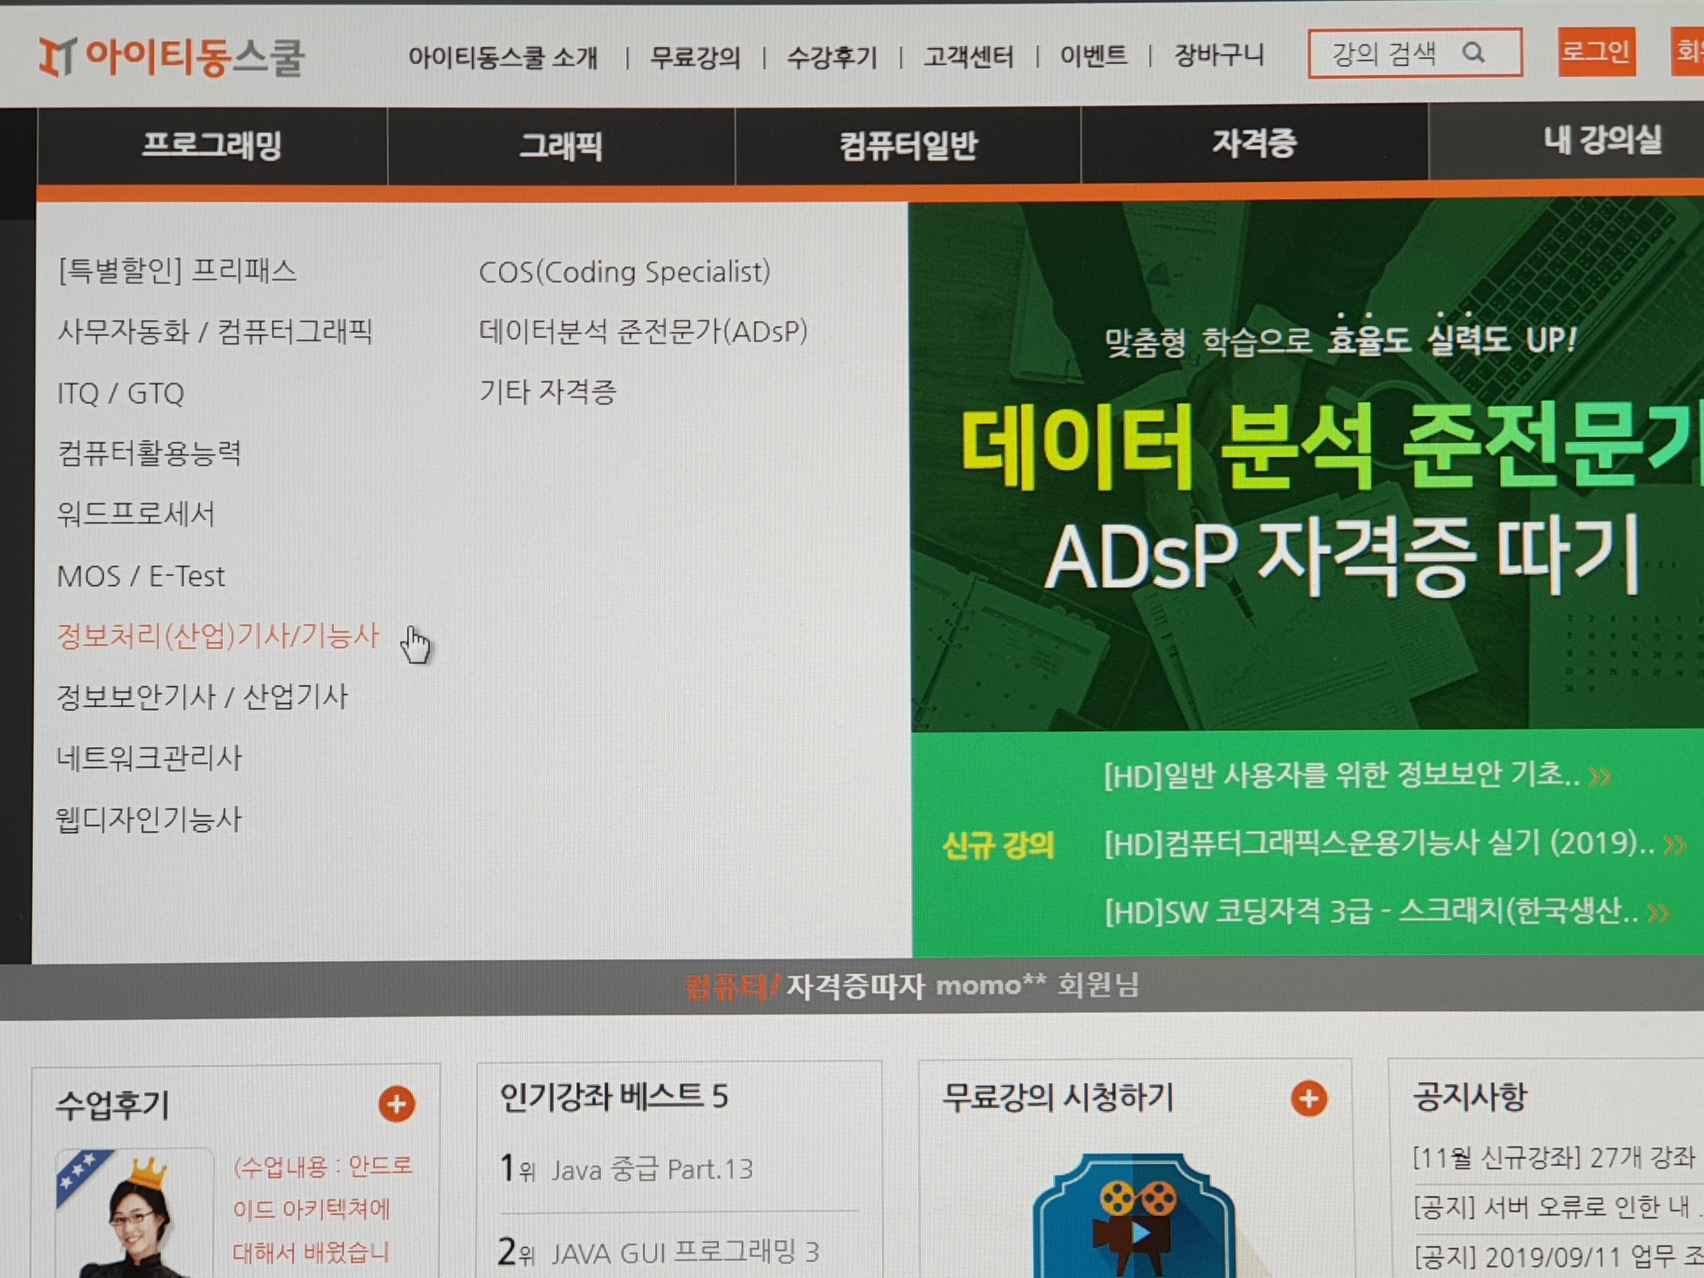Select the 컴퓨터일반 category tab

coord(908,145)
